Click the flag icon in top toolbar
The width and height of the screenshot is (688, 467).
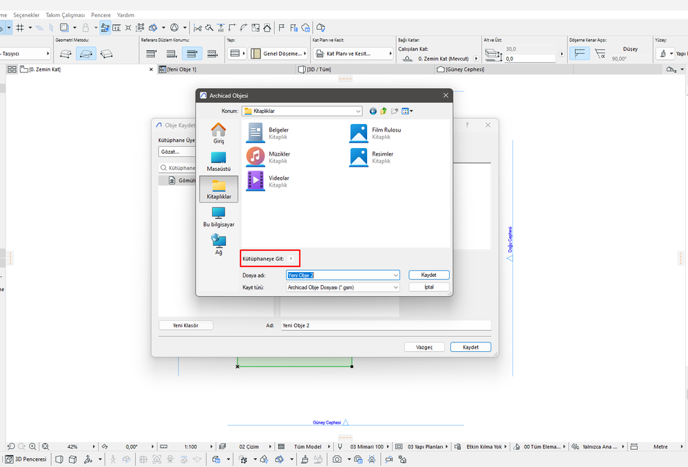[x=282, y=28]
